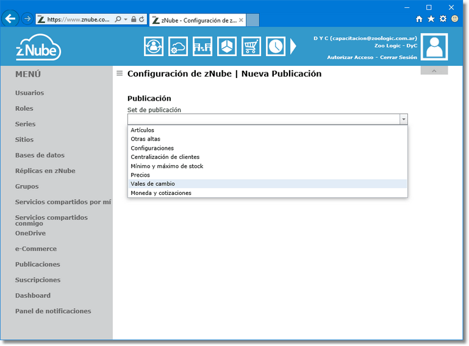Open Grupos in the side menu
This screenshot has width=469, height=346.
(27, 186)
